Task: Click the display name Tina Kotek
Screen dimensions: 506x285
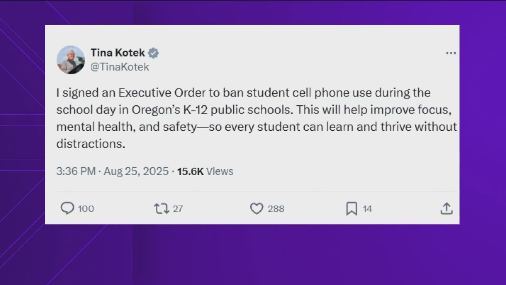Action: [x=118, y=53]
